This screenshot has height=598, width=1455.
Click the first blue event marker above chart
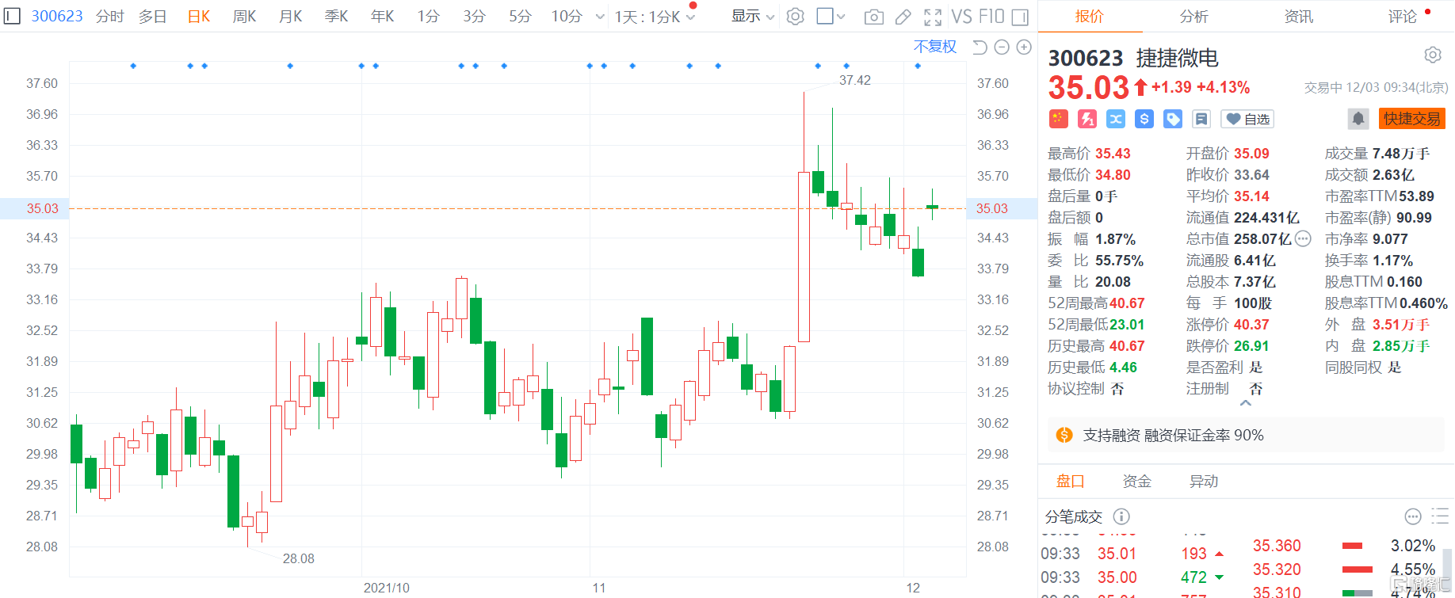click(133, 66)
